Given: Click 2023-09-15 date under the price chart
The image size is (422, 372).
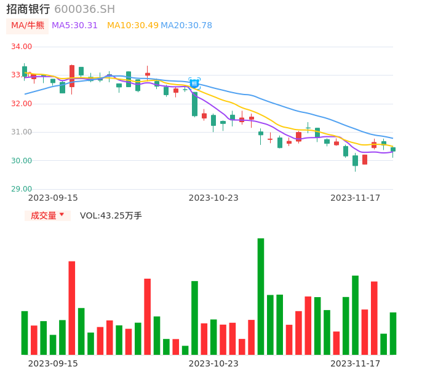Looking at the screenshot, I should pos(53,198).
